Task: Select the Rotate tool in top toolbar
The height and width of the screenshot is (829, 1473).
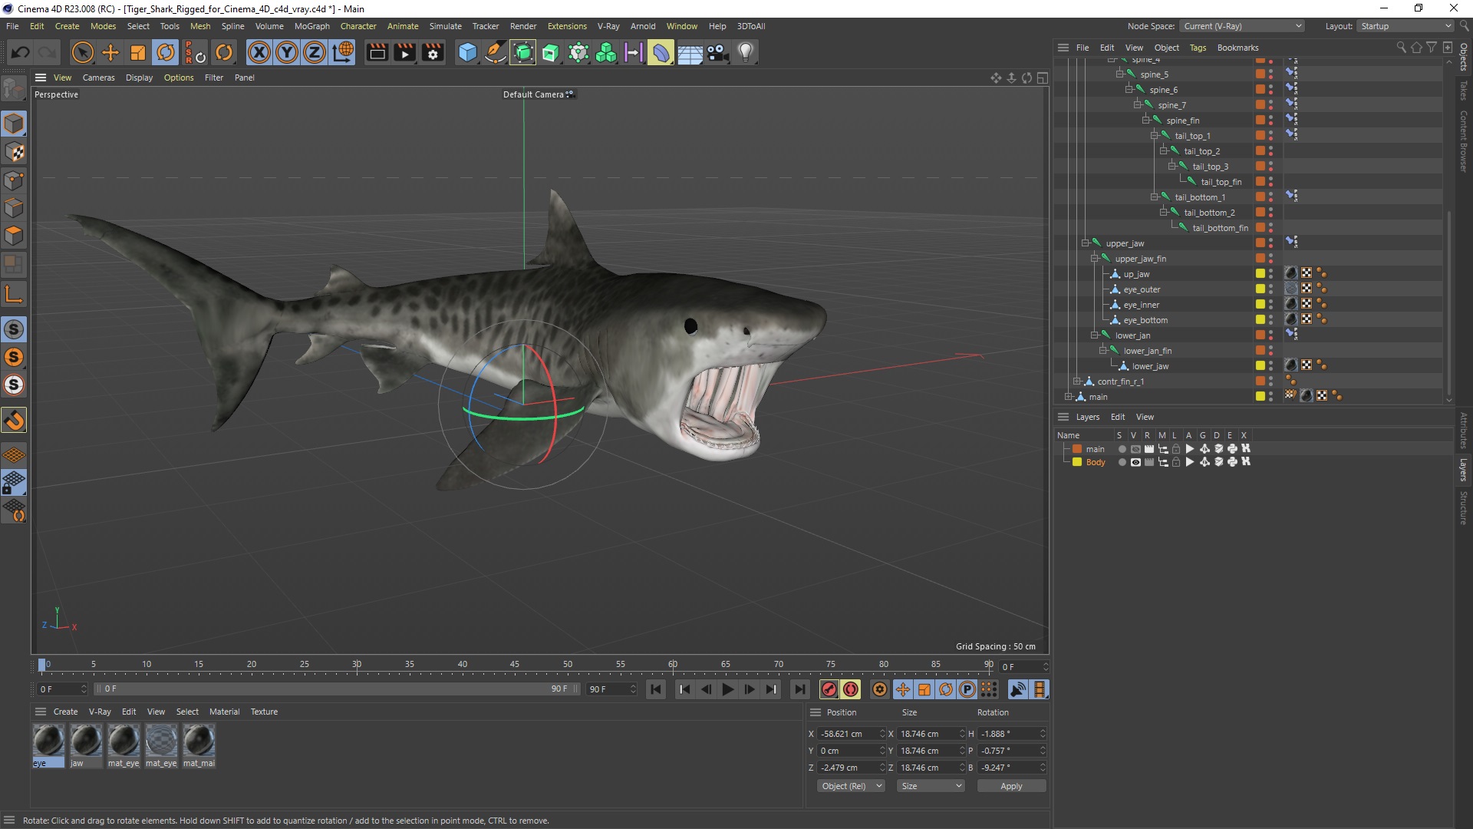Action: point(166,52)
